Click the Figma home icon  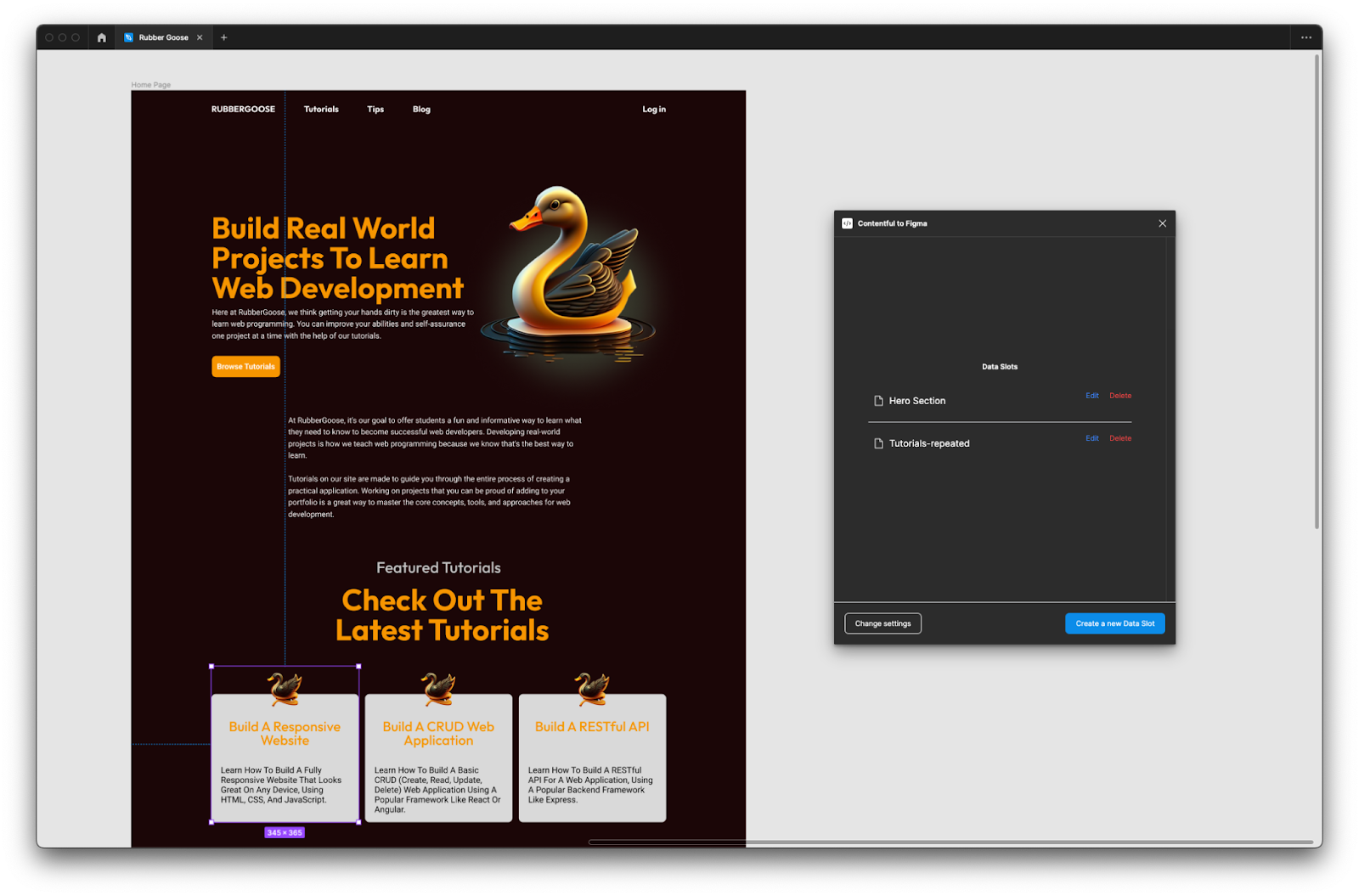(101, 37)
